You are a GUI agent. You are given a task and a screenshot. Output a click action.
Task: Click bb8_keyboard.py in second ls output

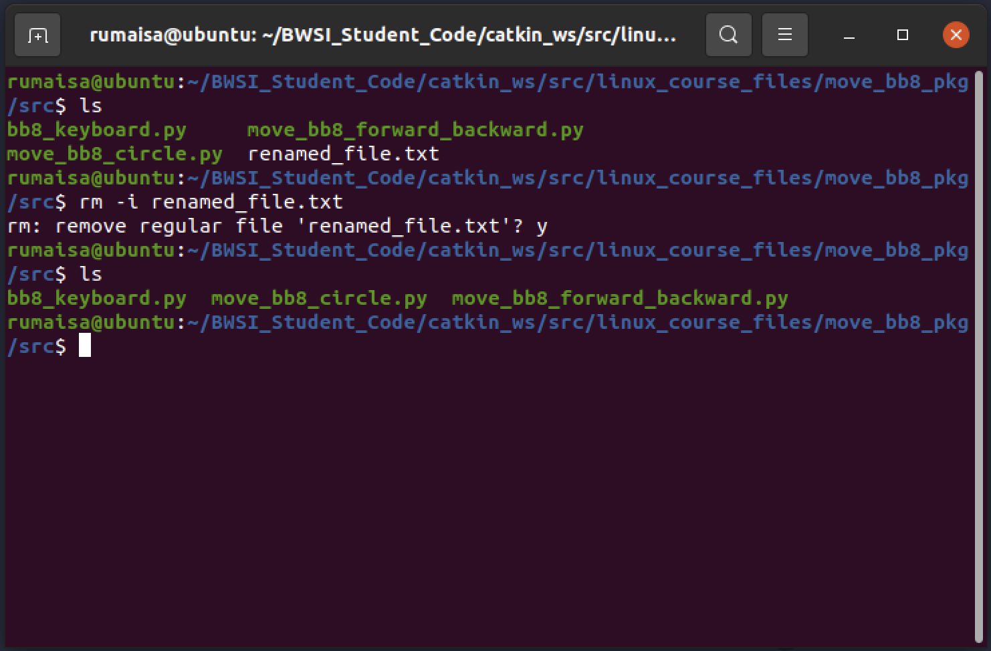coord(97,298)
